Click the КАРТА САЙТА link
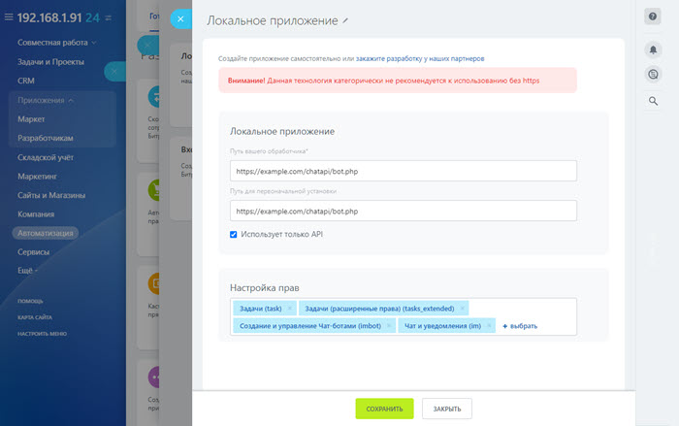Image resolution: width=679 pixels, height=426 pixels. point(35,317)
